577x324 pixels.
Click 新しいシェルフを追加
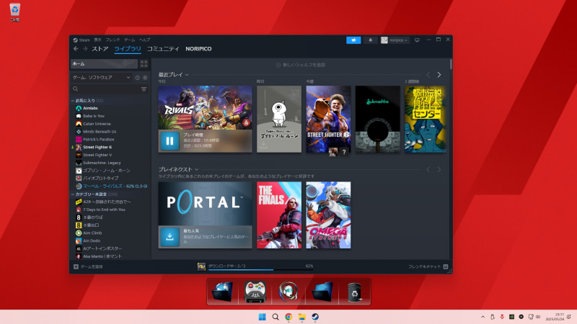[301, 65]
